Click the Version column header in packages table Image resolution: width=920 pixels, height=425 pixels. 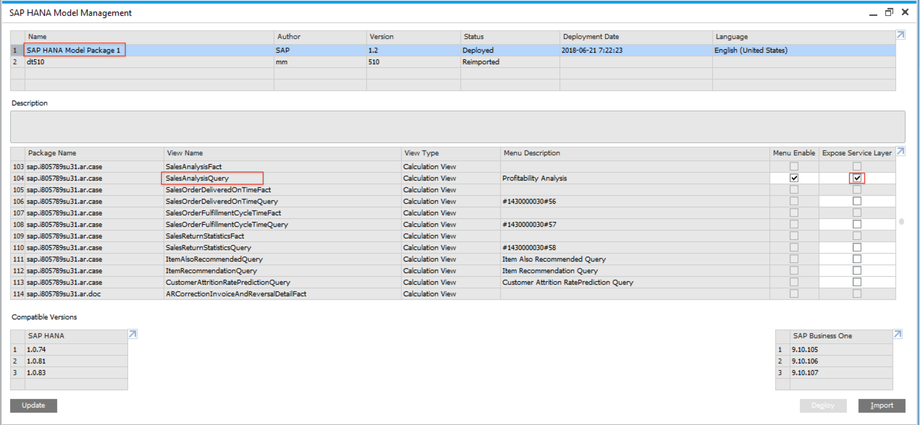[414, 37]
